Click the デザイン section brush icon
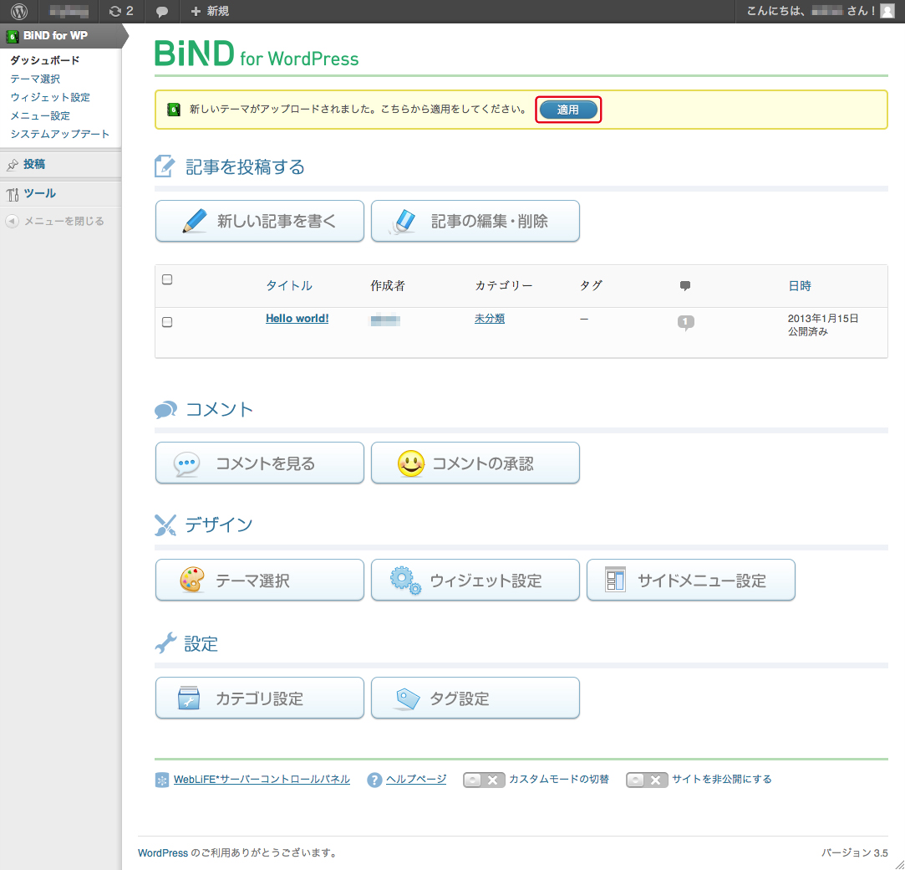The width and height of the screenshot is (905, 870). (165, 525)
